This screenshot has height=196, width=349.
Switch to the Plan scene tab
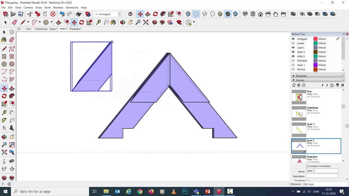(x=28, y=29)
